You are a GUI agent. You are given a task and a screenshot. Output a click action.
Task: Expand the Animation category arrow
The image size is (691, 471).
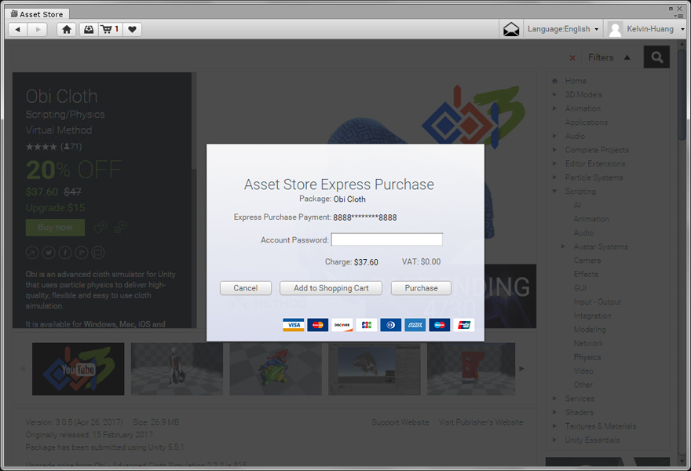[555, 108]
